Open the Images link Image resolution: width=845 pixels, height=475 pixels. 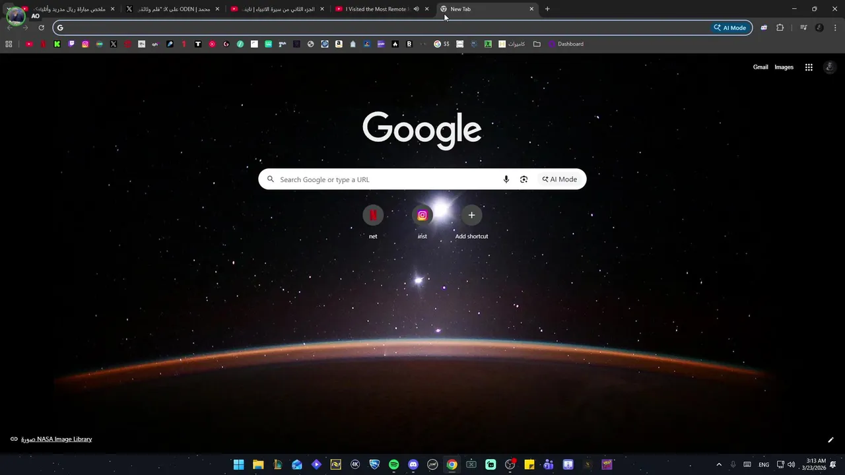(x=784, y=67)
